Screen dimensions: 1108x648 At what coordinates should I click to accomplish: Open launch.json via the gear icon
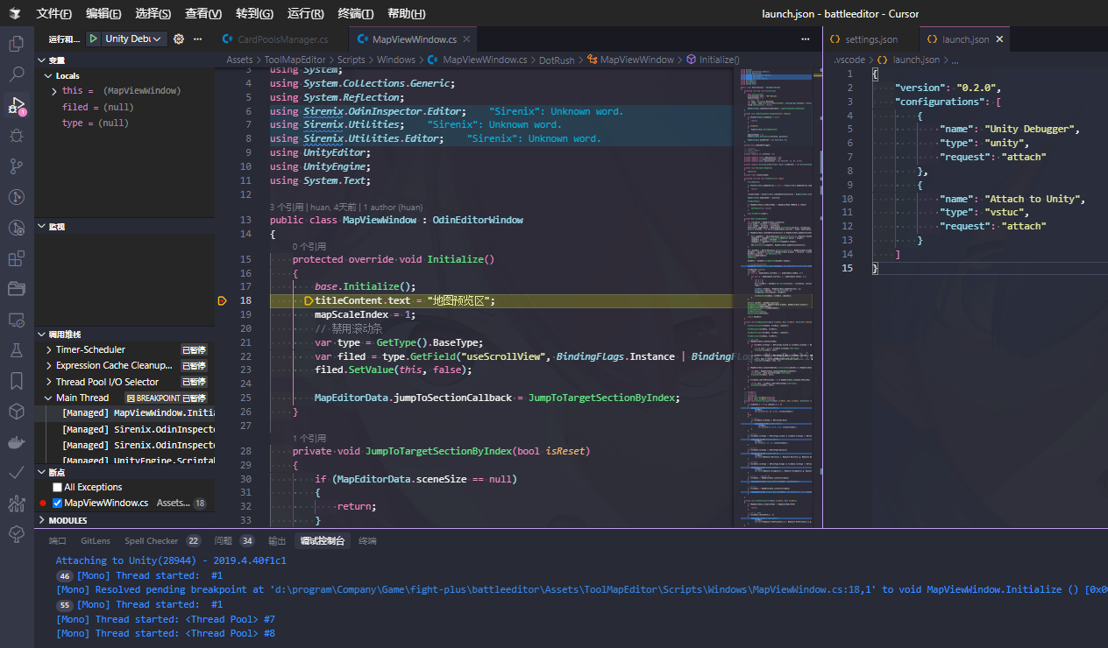coord(179,39)
